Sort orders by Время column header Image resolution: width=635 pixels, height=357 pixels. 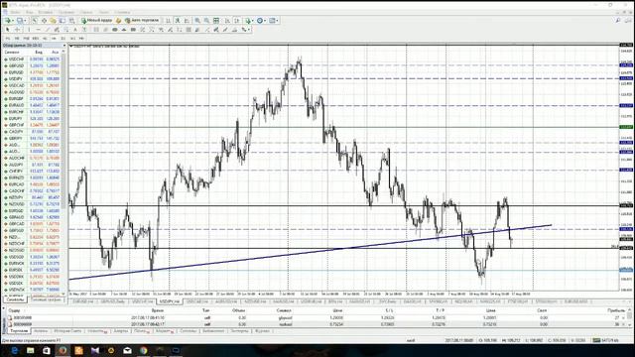click(x=157, y=310)
